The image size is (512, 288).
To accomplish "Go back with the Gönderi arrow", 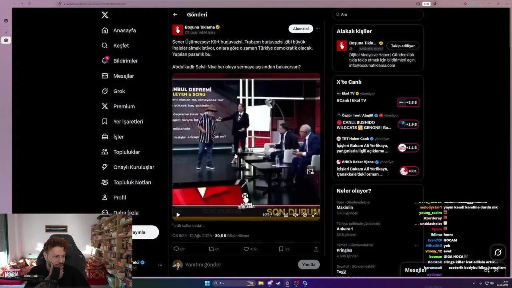I will (x=175, y=14).
